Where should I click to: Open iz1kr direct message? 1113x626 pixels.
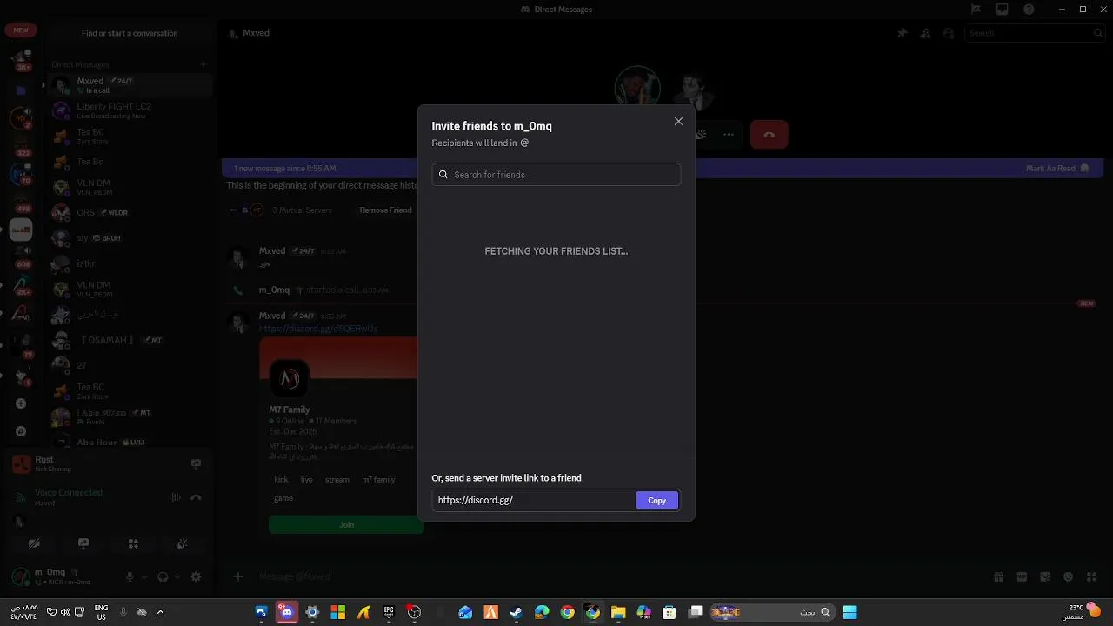(x=130, y=263)
